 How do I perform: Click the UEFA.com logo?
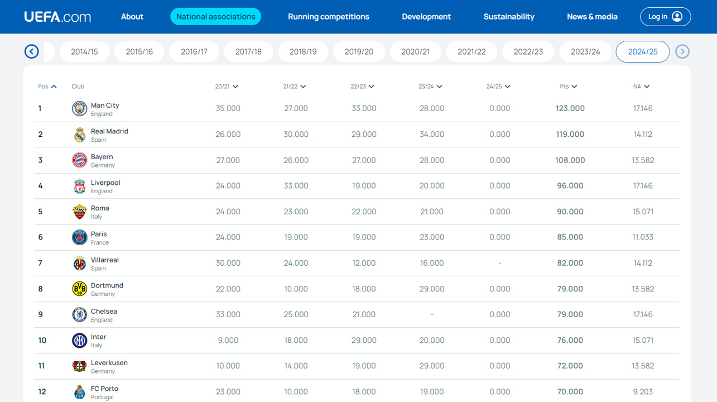[57, 17]
